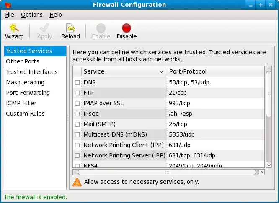Open the File menu
279x203 pixels.
(10, 15)
